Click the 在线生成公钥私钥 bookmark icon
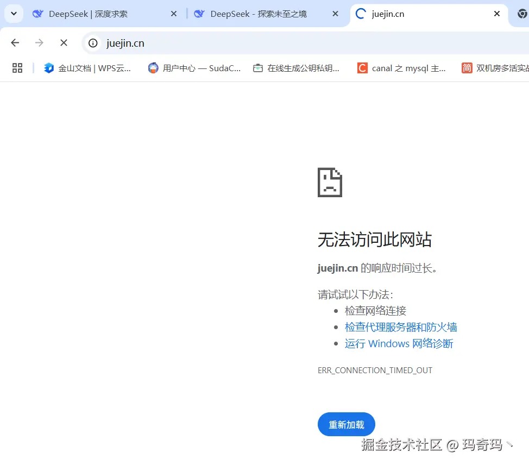 pyautogui.click(x=258, y=68)
